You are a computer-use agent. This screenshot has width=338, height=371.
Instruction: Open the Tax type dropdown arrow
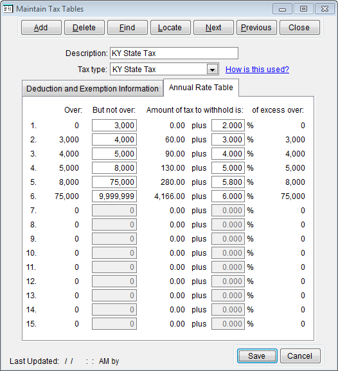coord(212,70)
